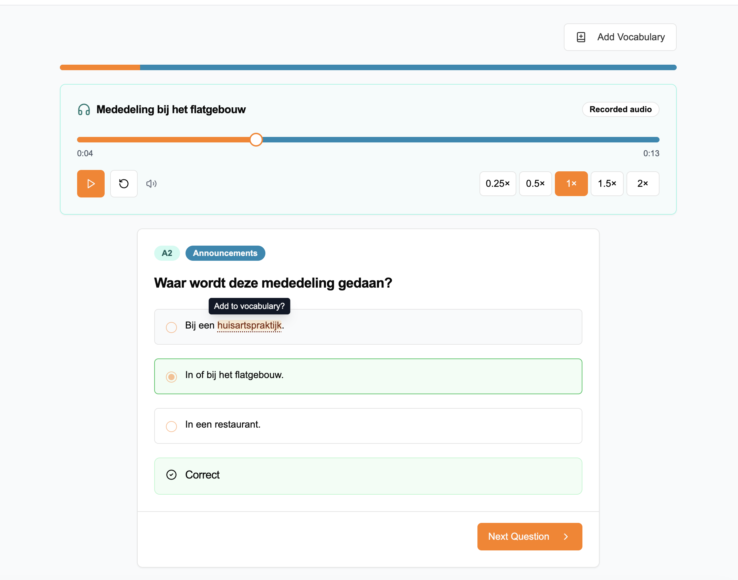Go to the Next Question
The width and height of the screenshot is (738, 580).
coord(530,537)
